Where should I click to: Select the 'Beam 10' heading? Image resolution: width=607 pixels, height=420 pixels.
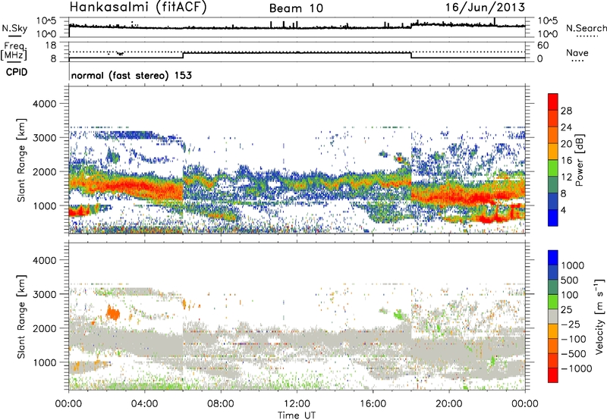296,8
